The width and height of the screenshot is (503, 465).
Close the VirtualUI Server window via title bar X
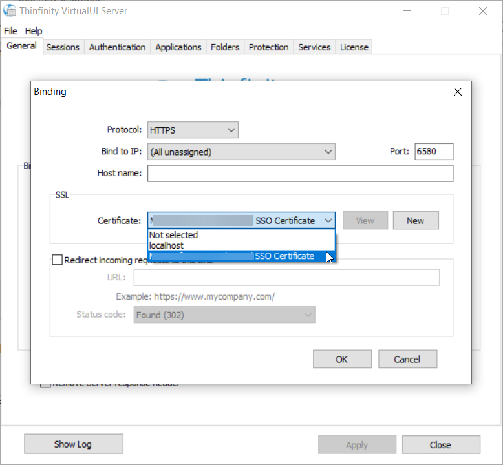[483, 11]
